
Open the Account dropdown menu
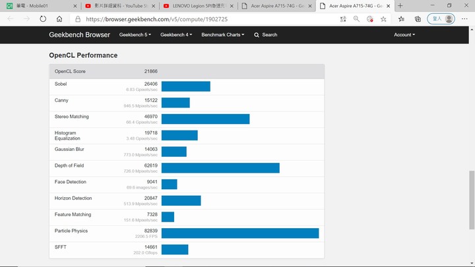(x=404, y=35)
